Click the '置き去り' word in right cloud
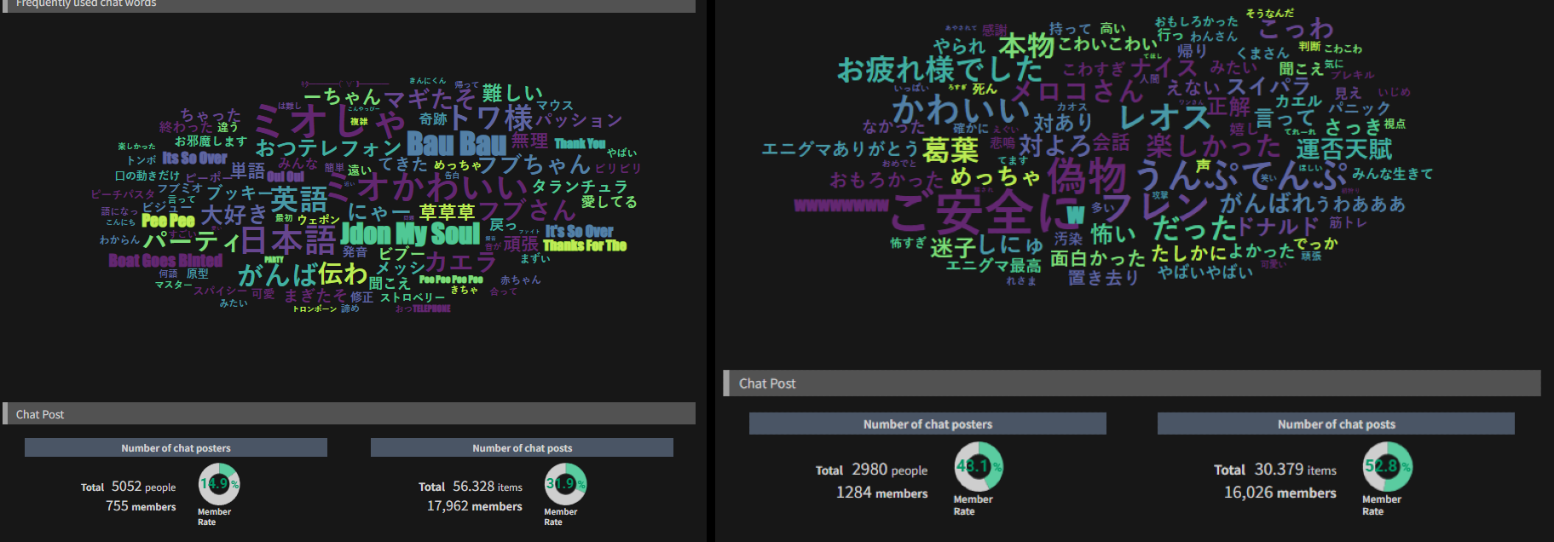The width and height of the screenshot is (1554, 542). point(1104,278)
